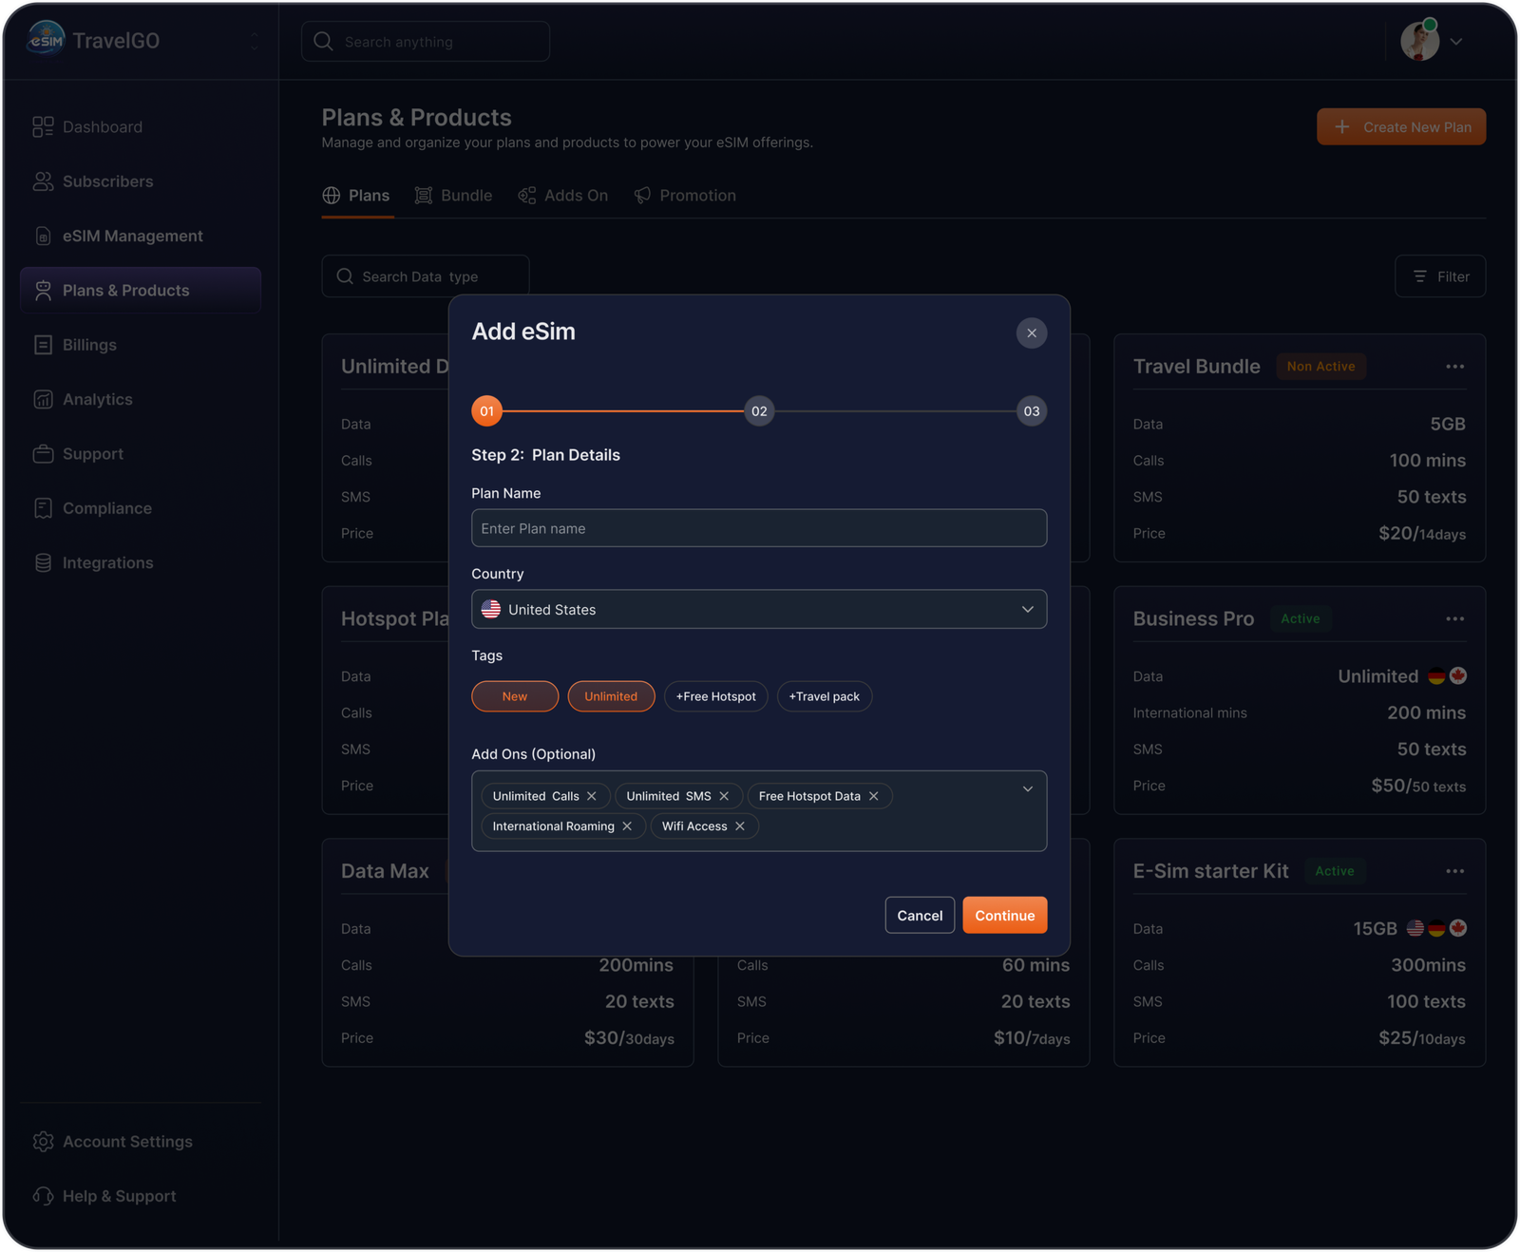
Task: Jump to step 03 in progress bar
Action: pos(1032,411)
